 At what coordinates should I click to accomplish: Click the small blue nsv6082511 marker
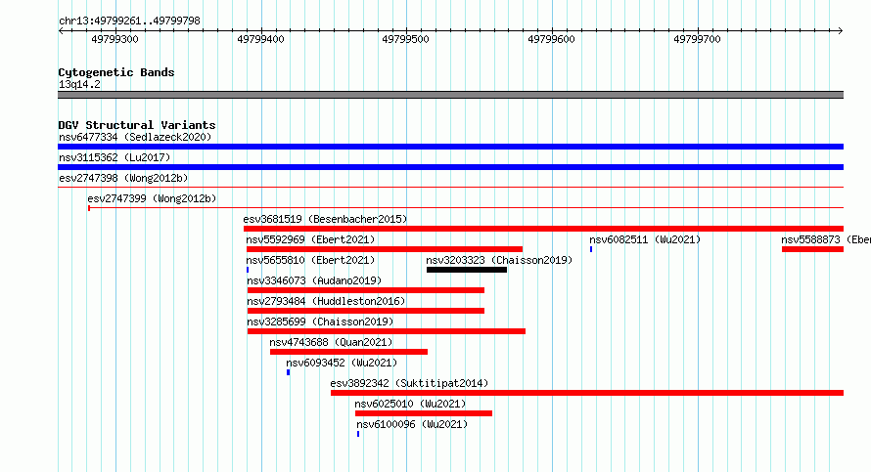pyautogui.click(x=591, y=249)
